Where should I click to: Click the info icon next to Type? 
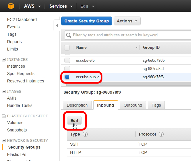85,134
